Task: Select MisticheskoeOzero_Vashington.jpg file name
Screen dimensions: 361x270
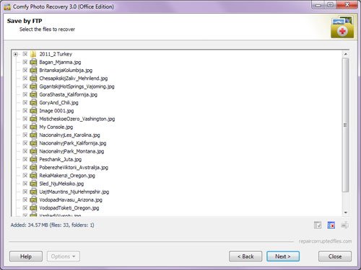Action: [77, 119]
